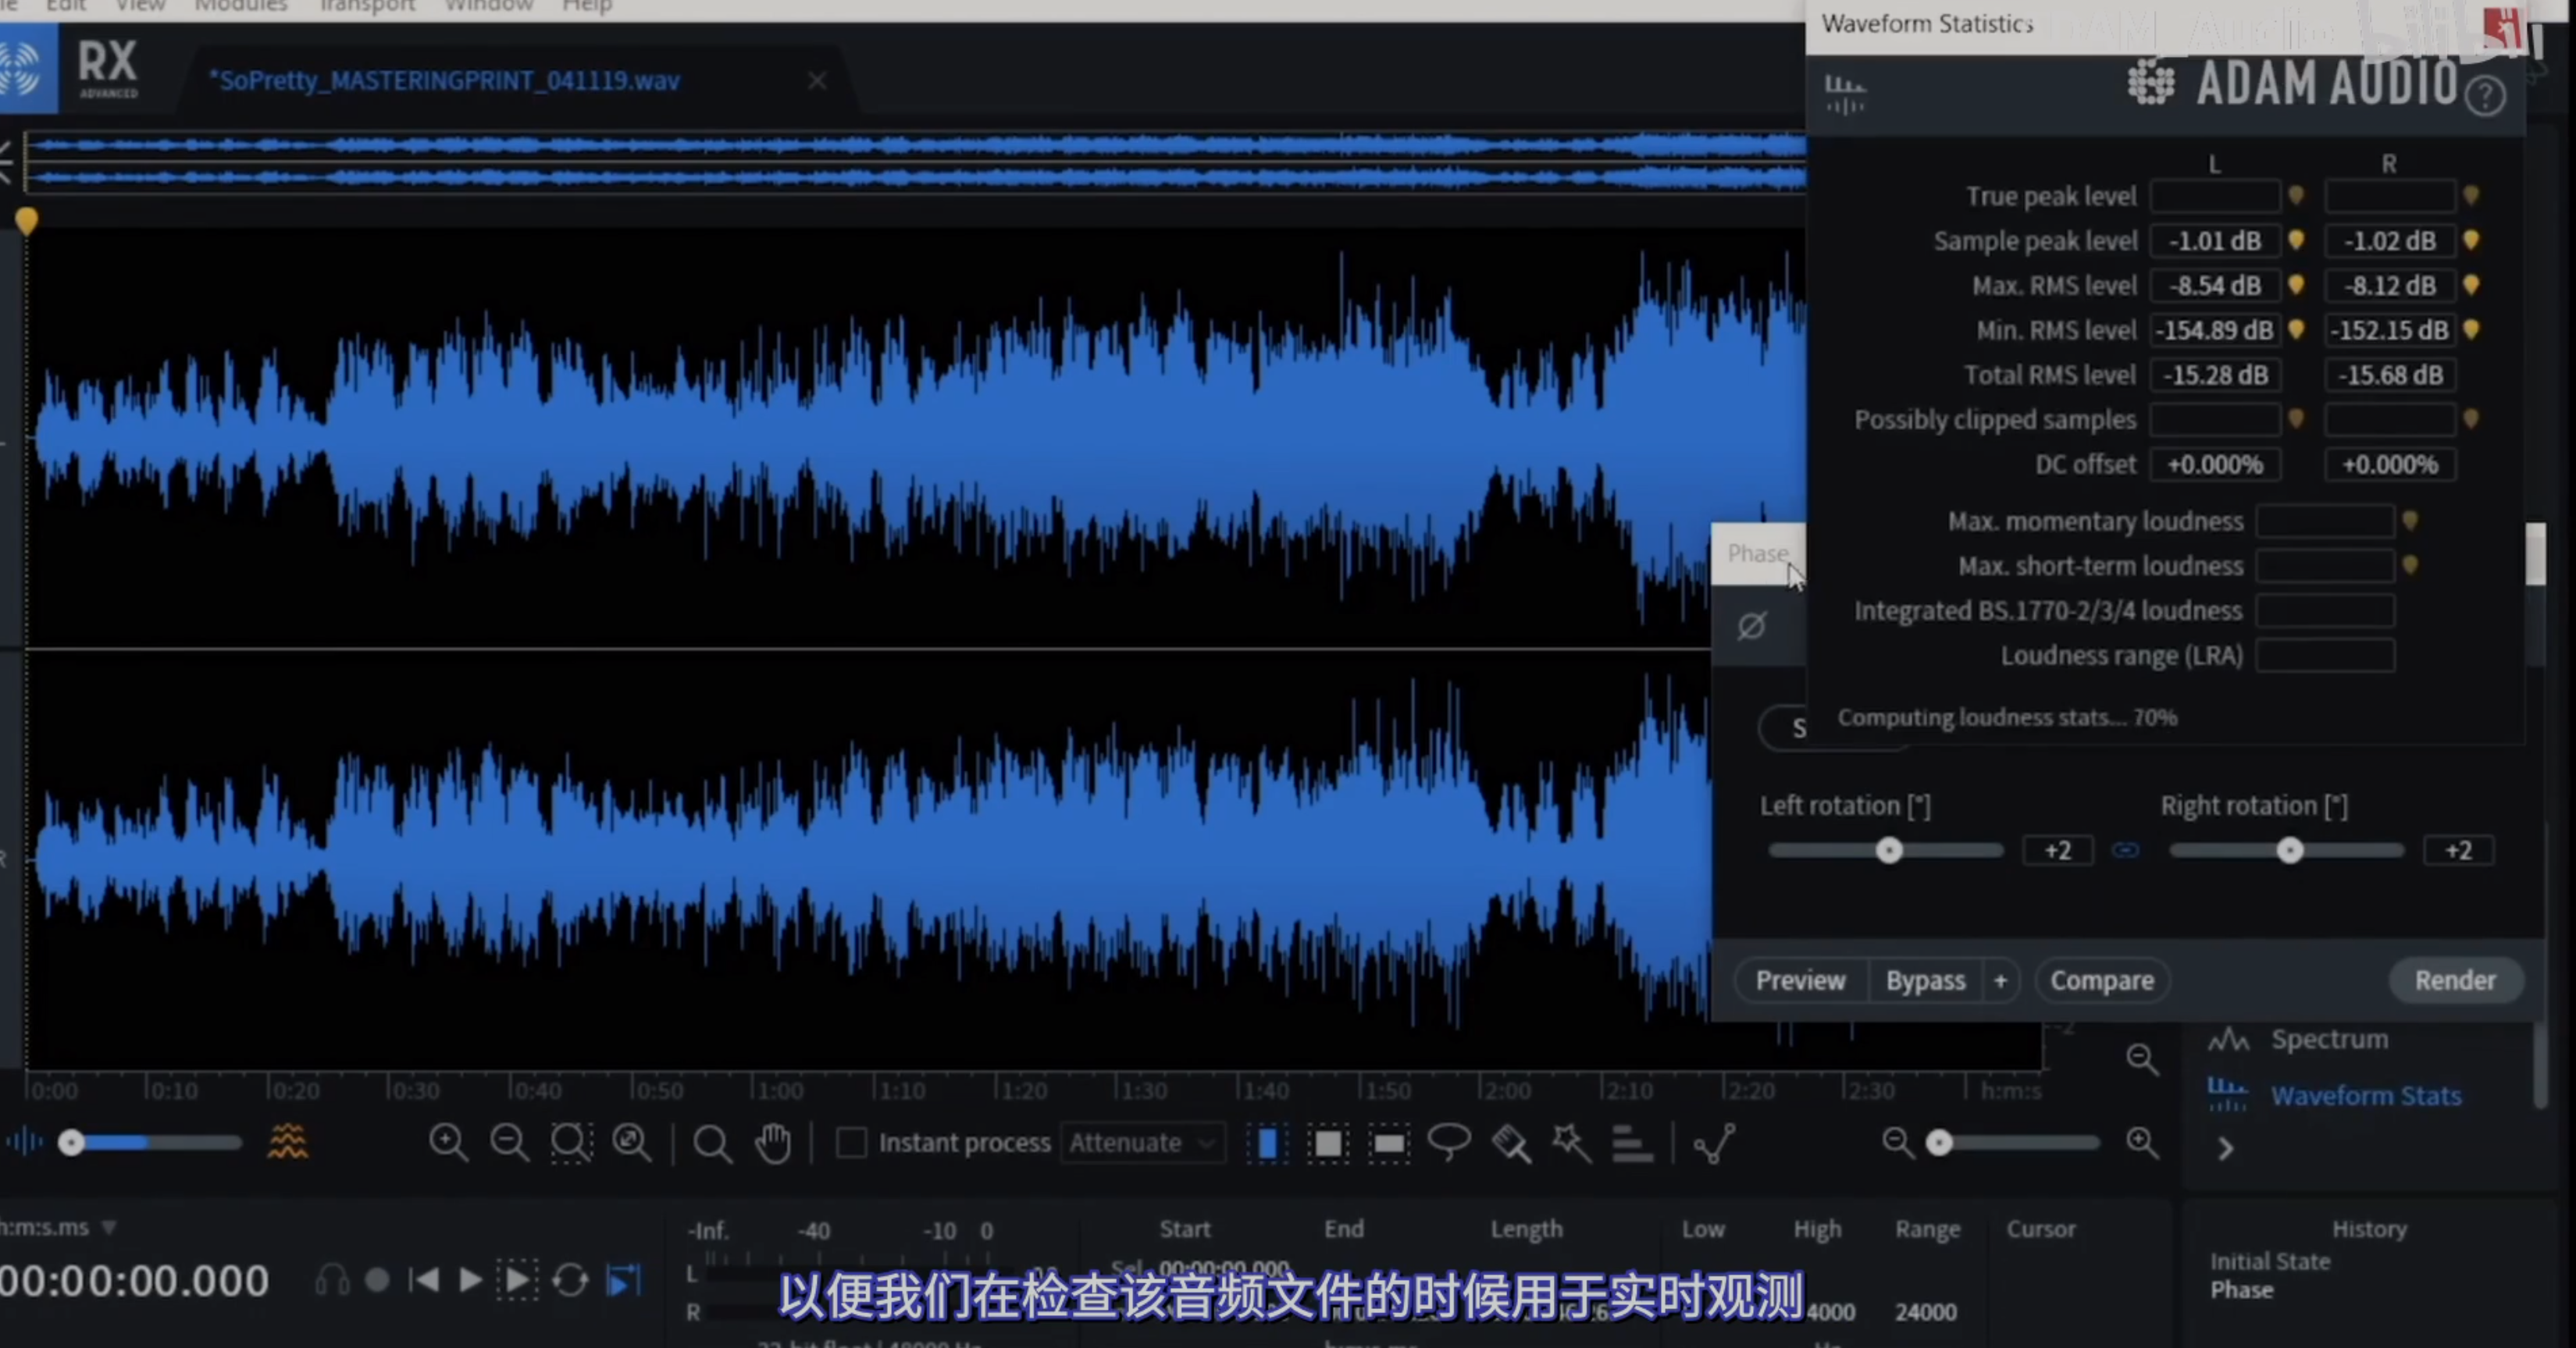This screenshot has width=2576, height=1348.
Task: Open help in Waveform Statistics window
Action: tap(2485, 97)
